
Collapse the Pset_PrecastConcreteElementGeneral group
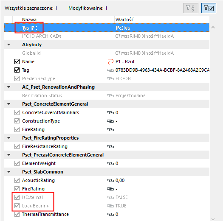(8, 155)
